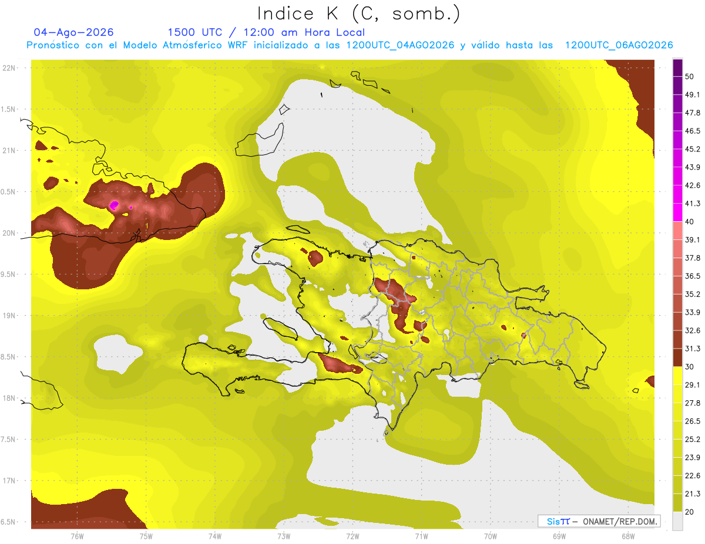Click the legend value "22.6"

693,476
